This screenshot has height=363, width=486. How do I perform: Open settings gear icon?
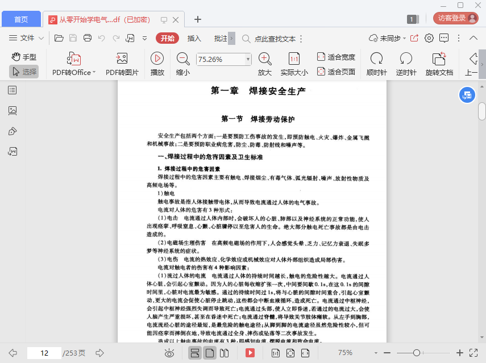pyautogui.click(x=429, y=38)
